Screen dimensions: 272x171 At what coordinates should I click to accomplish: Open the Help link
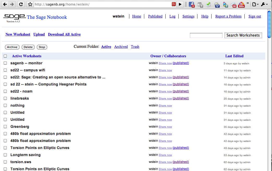tap(205, 16)
